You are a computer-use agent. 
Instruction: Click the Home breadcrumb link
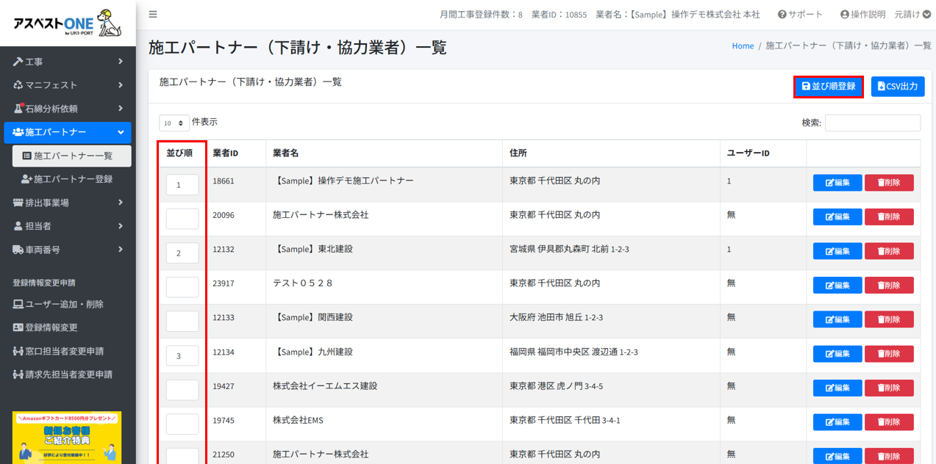click(743, 46)
